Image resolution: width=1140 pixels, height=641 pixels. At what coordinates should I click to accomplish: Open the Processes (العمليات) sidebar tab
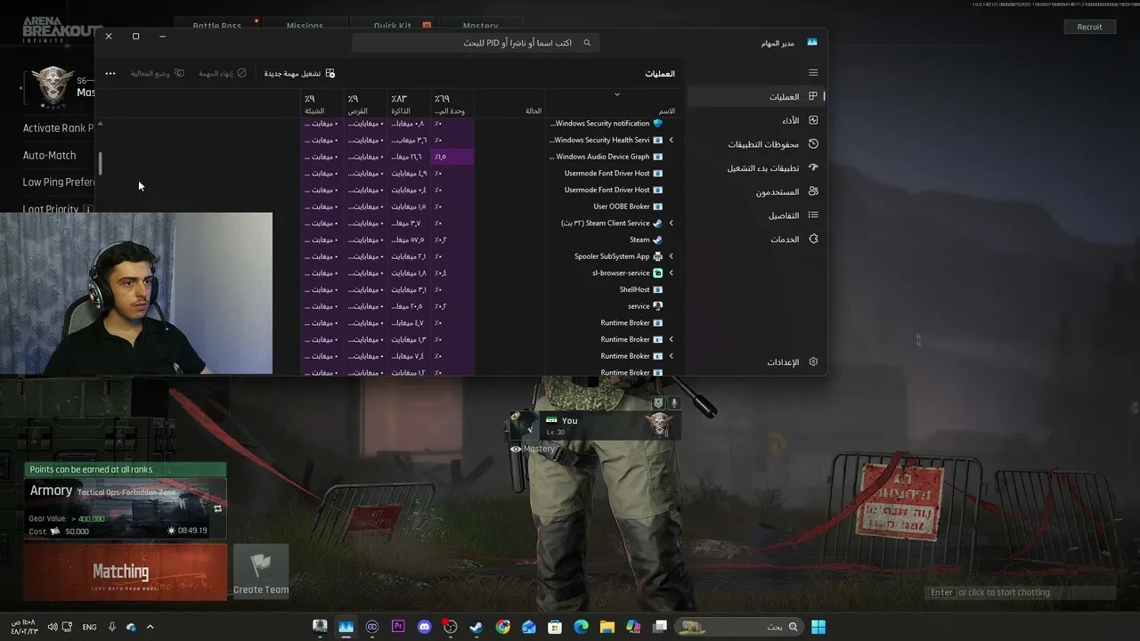757,96
